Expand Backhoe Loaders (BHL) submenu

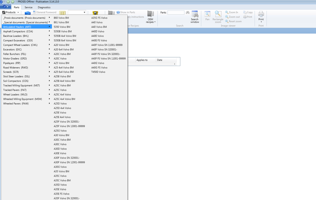27,36
